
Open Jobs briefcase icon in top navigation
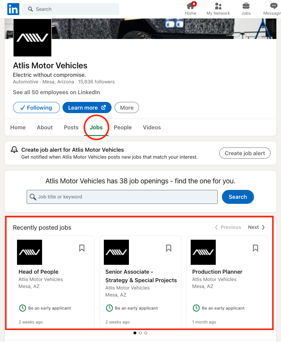[x=246, y=9]
